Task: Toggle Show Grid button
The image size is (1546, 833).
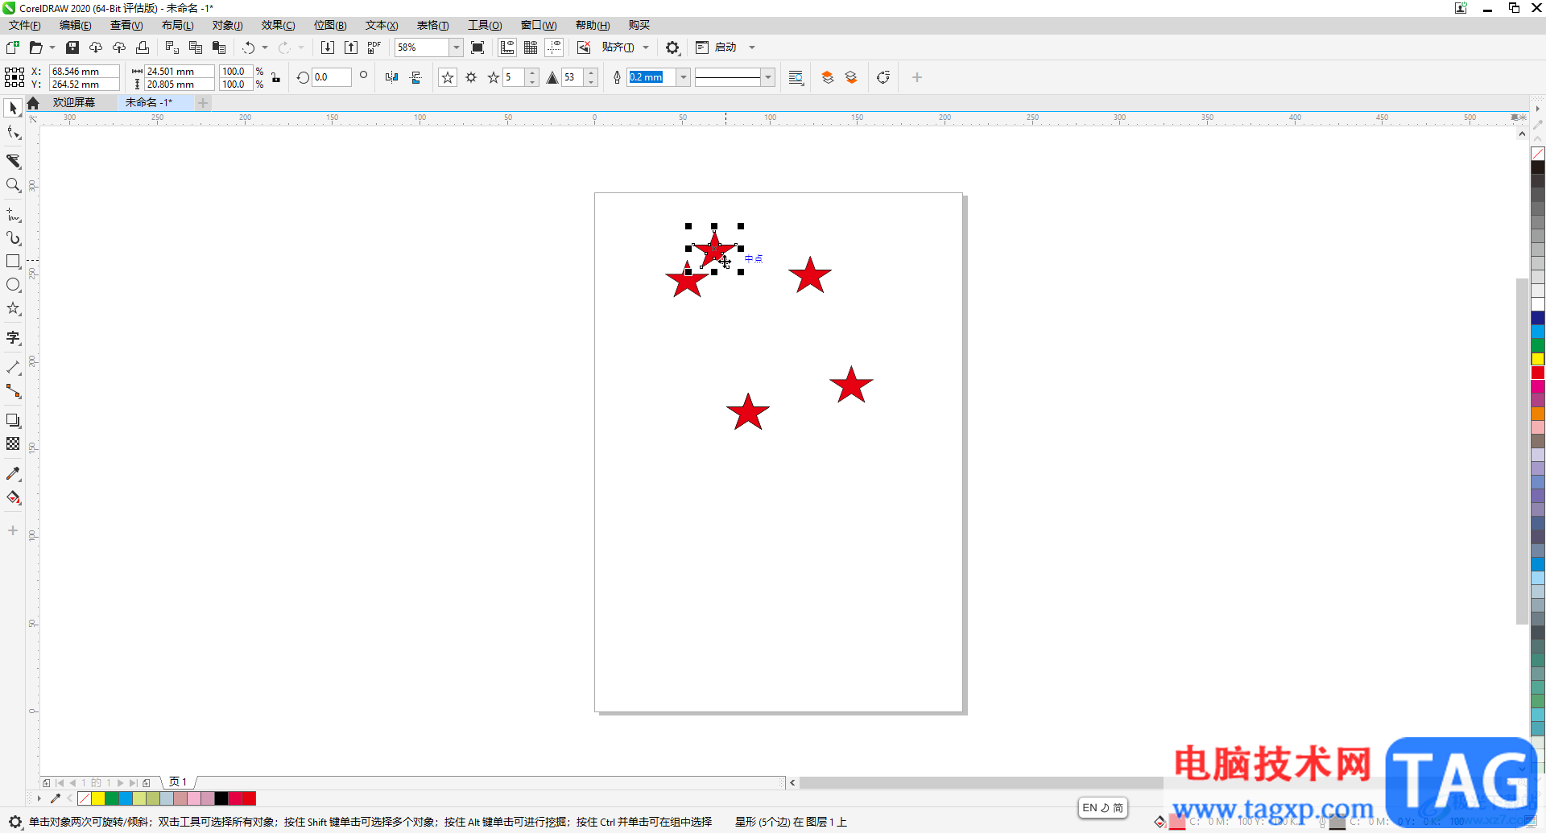Action: [531, 47]
